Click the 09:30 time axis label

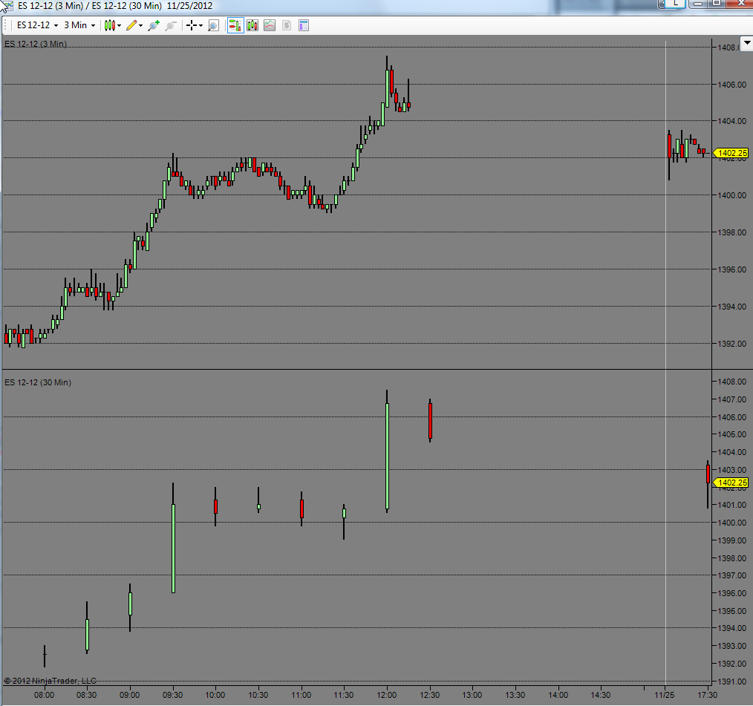point(172,695)
